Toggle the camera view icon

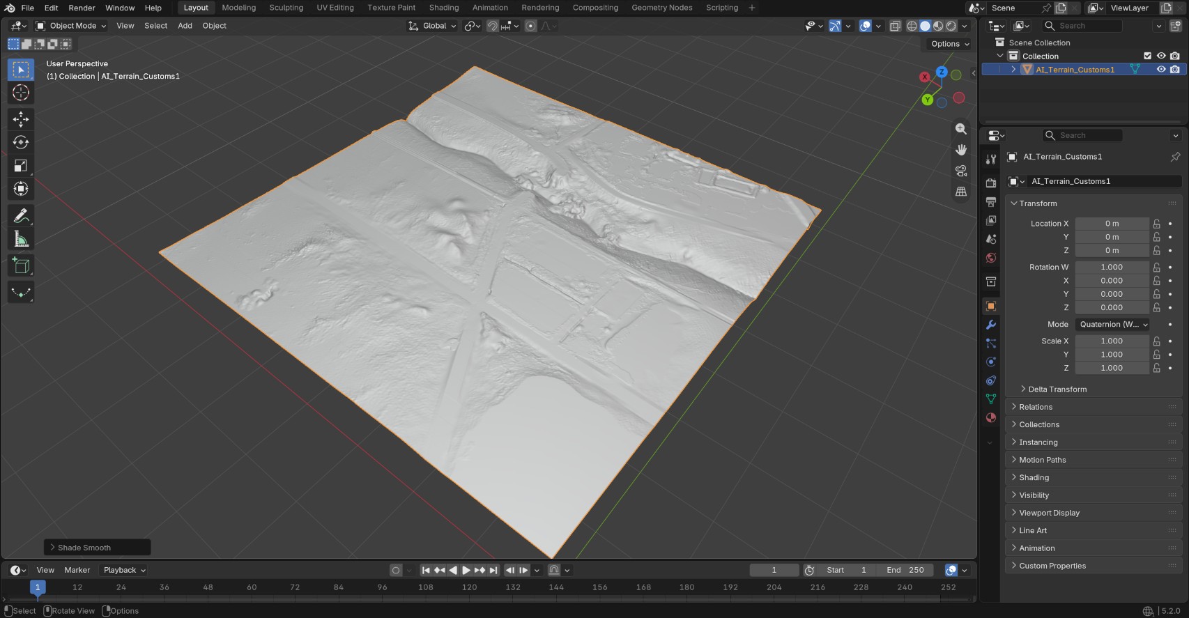(x=961, y=171)
